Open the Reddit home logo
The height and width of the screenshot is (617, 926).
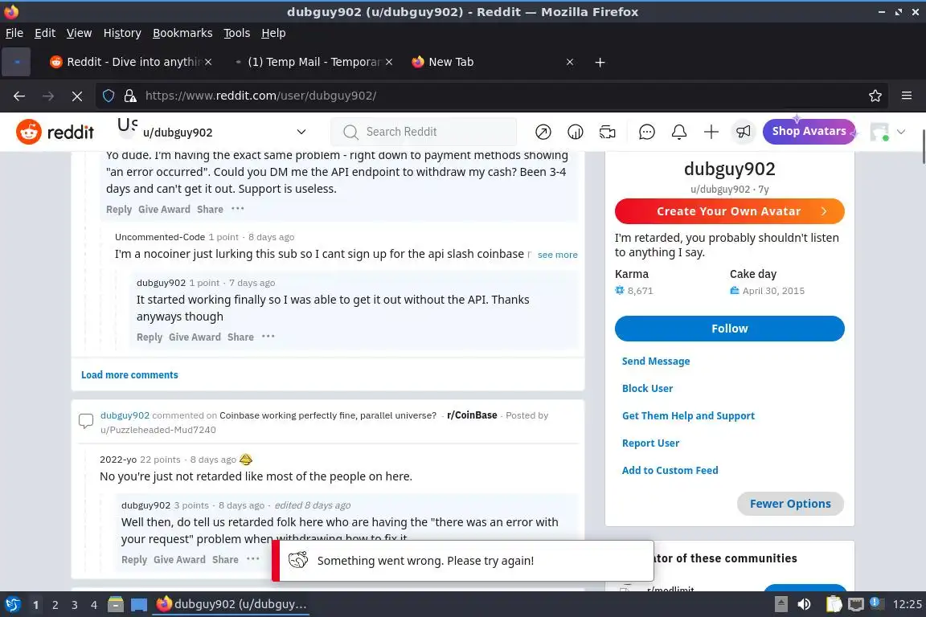(x=55, y=132)
